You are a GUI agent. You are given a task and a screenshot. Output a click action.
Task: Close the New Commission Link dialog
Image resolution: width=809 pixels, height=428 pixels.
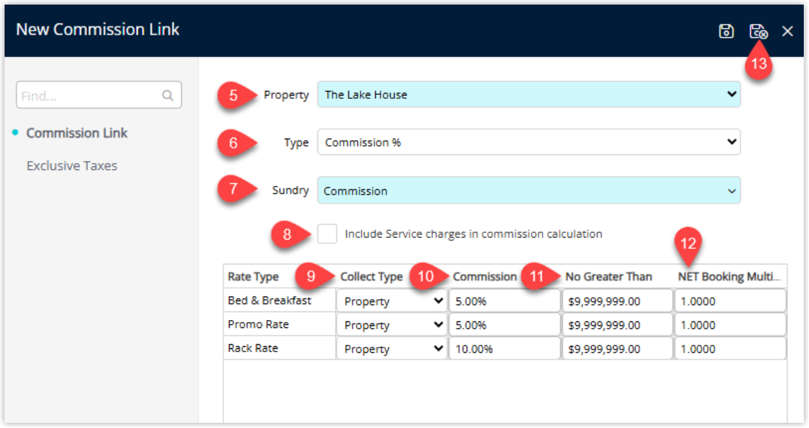coord(787,31)
